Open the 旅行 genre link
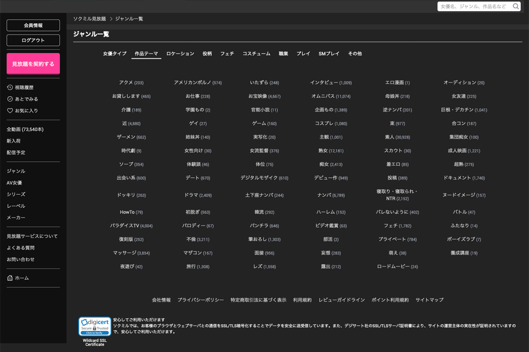Image resolution: width=529 pixels, height=352 pixels. pos(191,266)
